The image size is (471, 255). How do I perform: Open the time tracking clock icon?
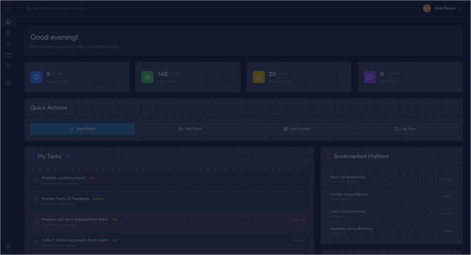point(8,66)
